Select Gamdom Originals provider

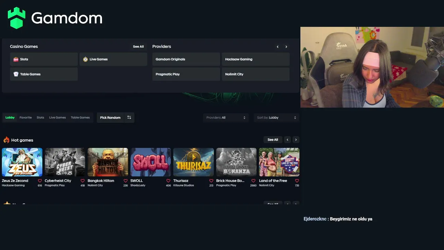(x=186, y=59)
